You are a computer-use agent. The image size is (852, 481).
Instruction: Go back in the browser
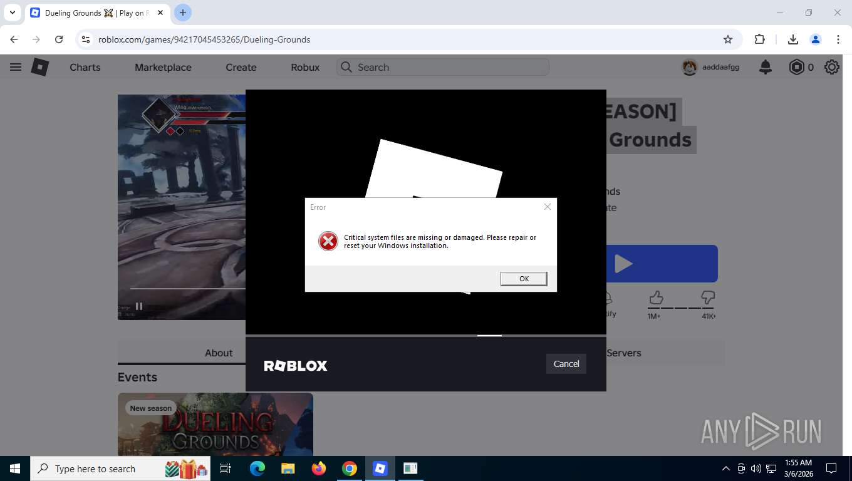[x=14, y=39]
